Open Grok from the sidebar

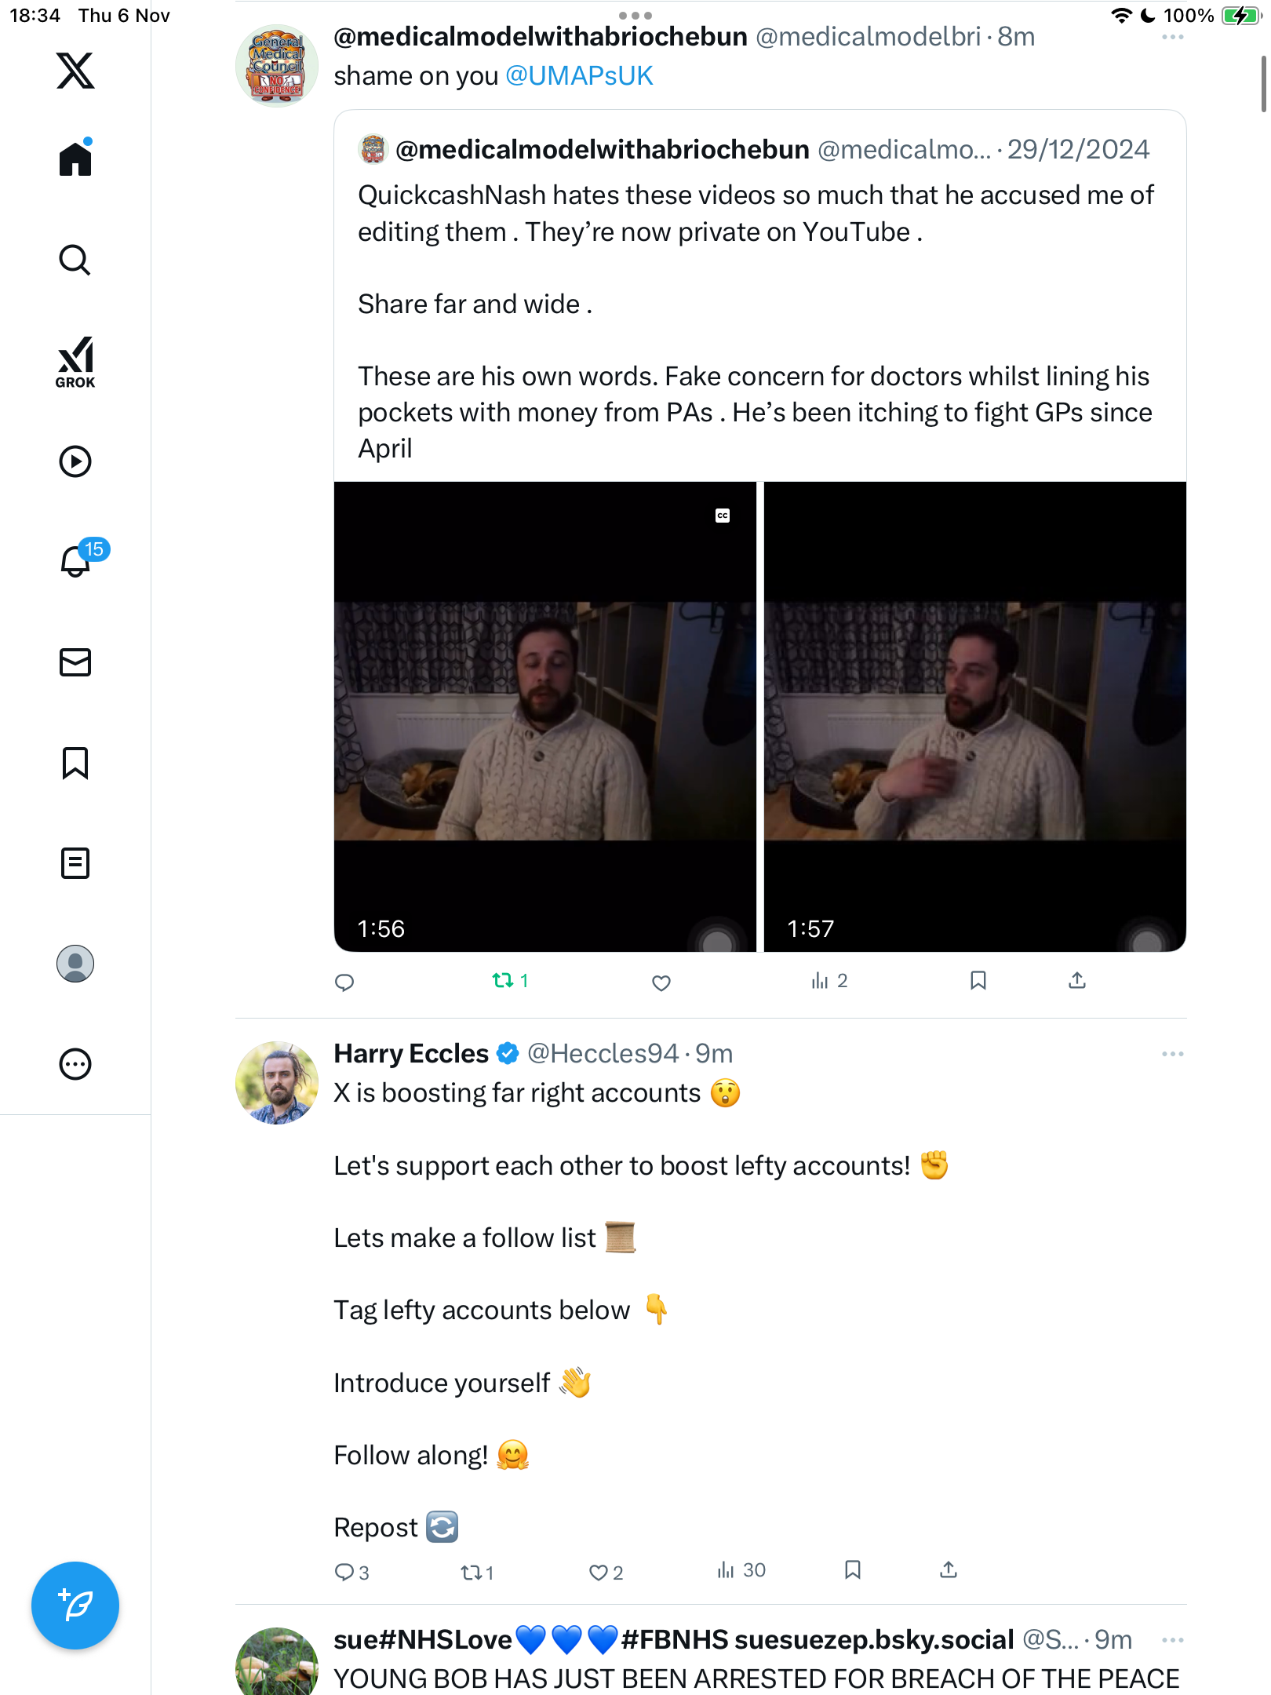75,362
